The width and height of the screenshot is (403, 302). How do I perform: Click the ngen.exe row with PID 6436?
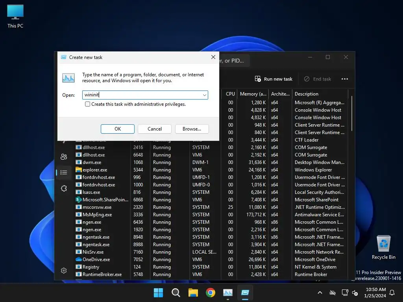coord(211,222)
